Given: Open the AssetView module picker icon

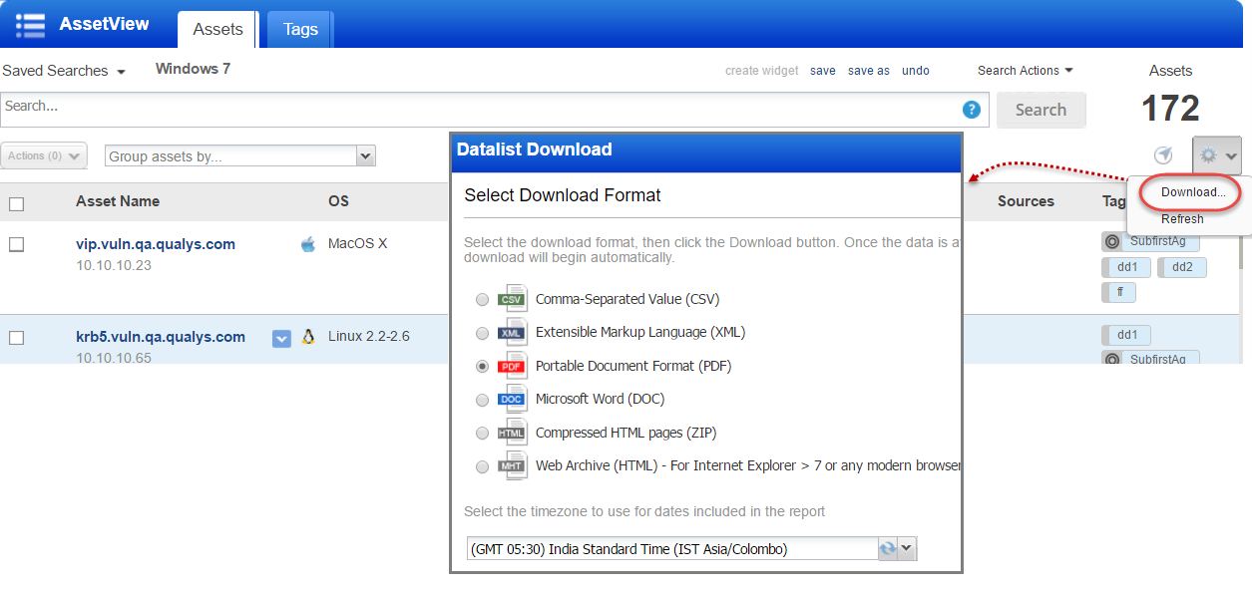Looking at the screenshot, I should click(31, 25).
